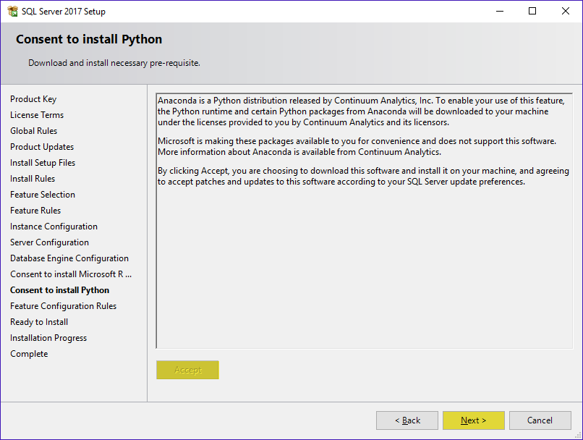Click the SQL Server Setup title bar icon
The image size is (583, 440).
(x=12, y=11)
